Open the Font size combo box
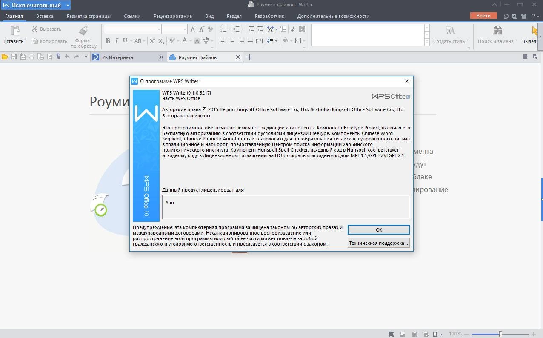 [x=174, y=29]
